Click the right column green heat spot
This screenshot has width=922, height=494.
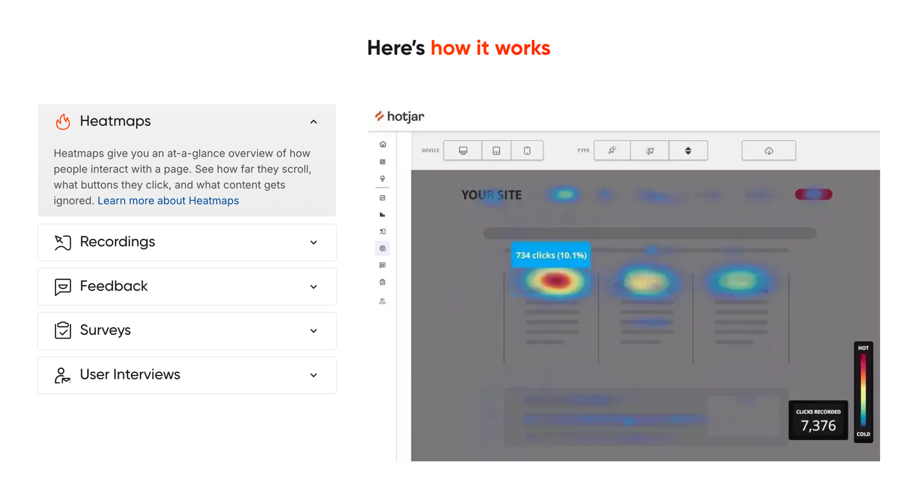tap(739, 281)
